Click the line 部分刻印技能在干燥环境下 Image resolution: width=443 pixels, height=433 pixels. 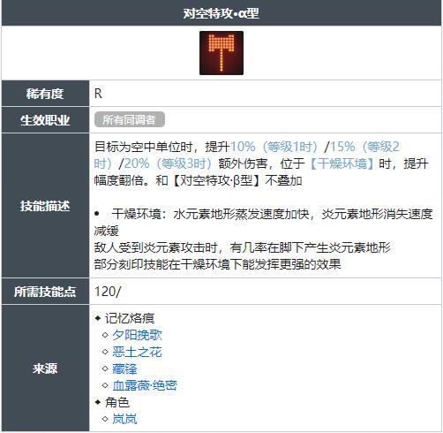(x=217, y=264)
